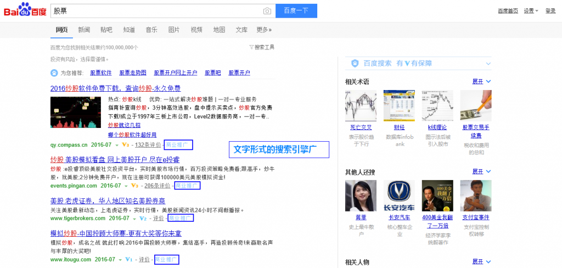Click 评价 link on tigerbrokers result

(158, 218)
